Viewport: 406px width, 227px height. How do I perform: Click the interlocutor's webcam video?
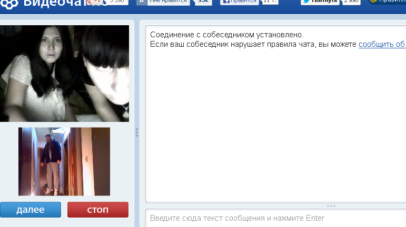(64, 74)
